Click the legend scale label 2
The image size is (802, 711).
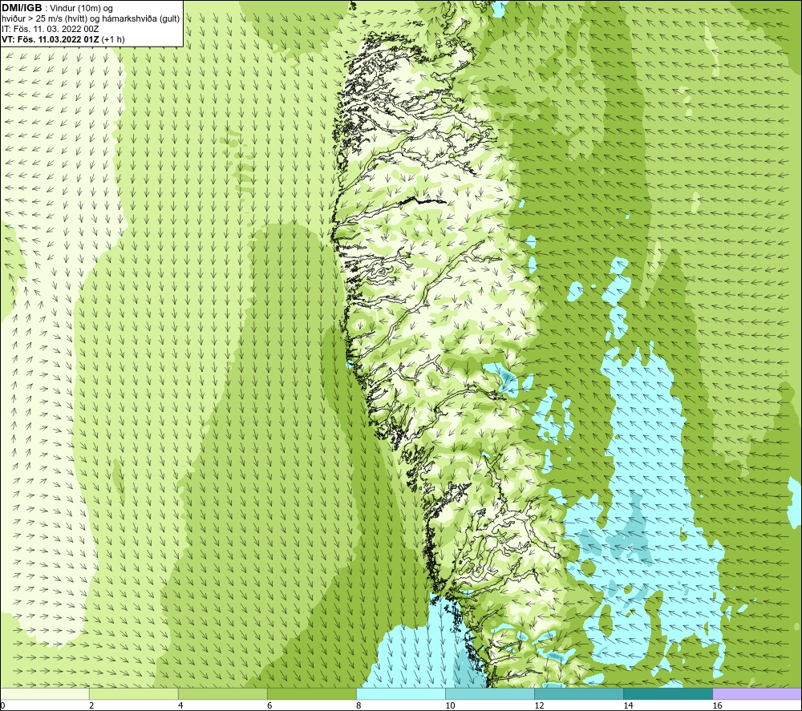[91, 705]
